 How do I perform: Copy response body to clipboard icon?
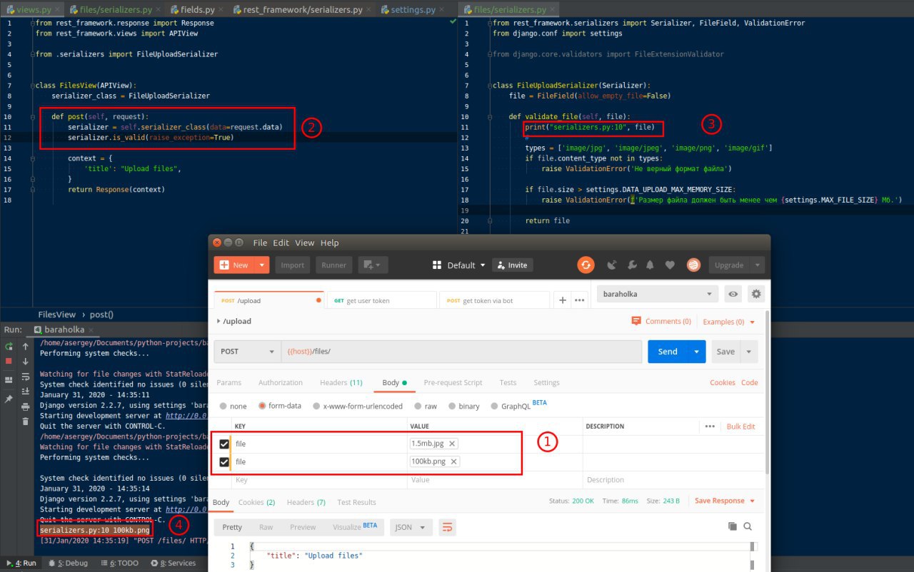tap(732, 526)
